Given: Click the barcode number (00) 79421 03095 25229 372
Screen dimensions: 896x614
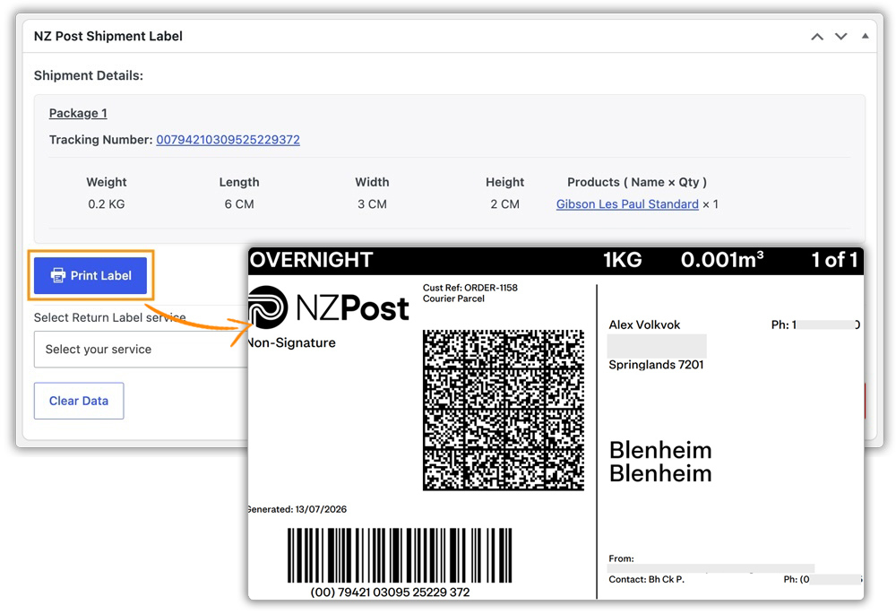Looking at the screenshot, I should pyautogui.click(x=391, y=592).
